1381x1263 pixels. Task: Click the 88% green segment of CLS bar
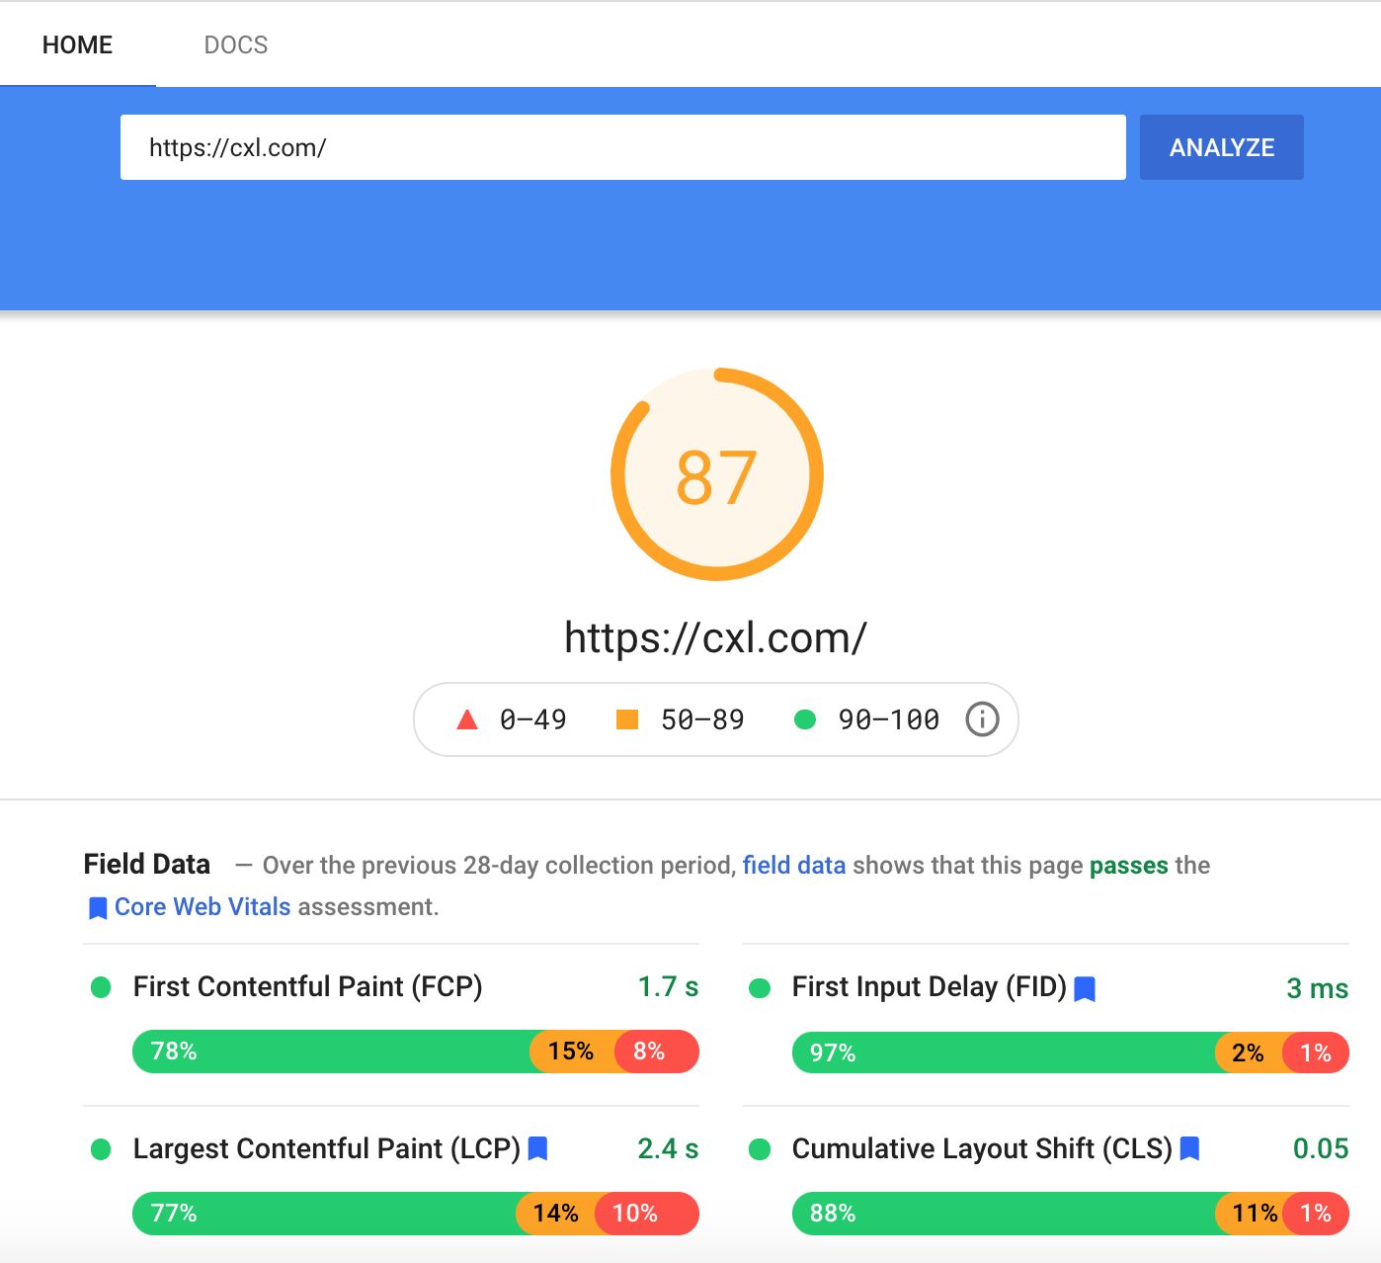click(1004, 1214)
